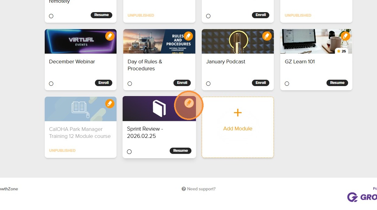
Task: Click the Add Module label
Action: pyautogui.click(x=238, y=128)
